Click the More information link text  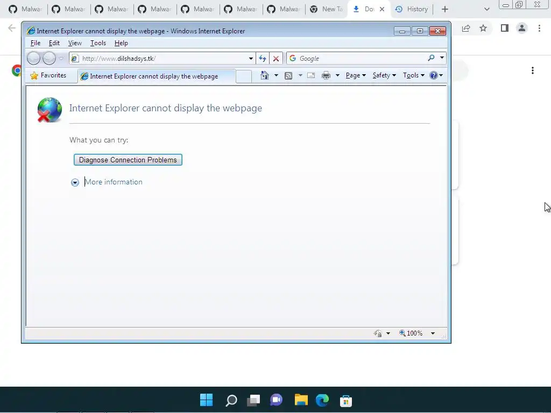click(114, 182)
